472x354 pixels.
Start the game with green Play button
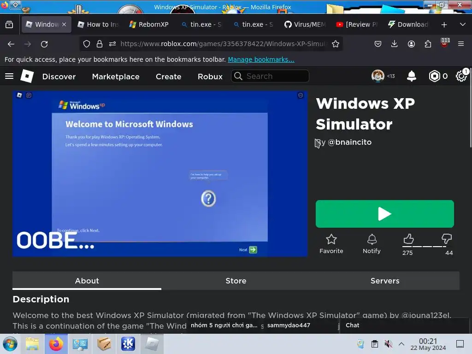pos(385,214)
